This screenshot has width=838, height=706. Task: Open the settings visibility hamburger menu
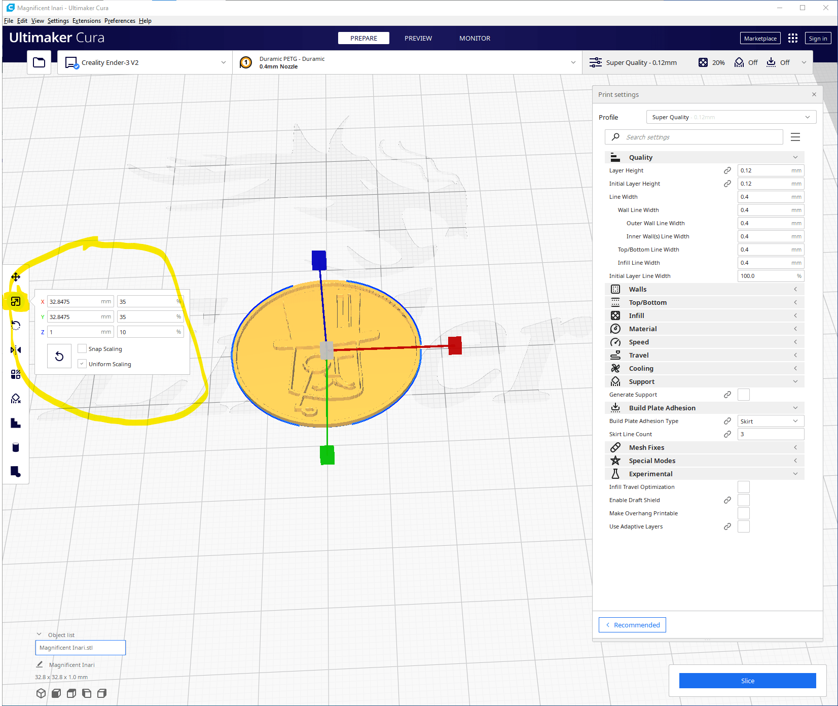tap(795, 137)
